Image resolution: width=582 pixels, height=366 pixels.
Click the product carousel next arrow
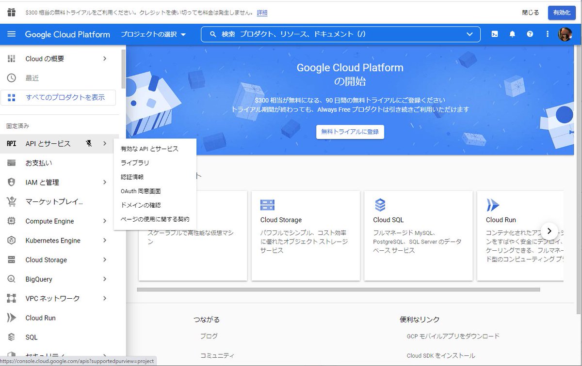(549, 230)
